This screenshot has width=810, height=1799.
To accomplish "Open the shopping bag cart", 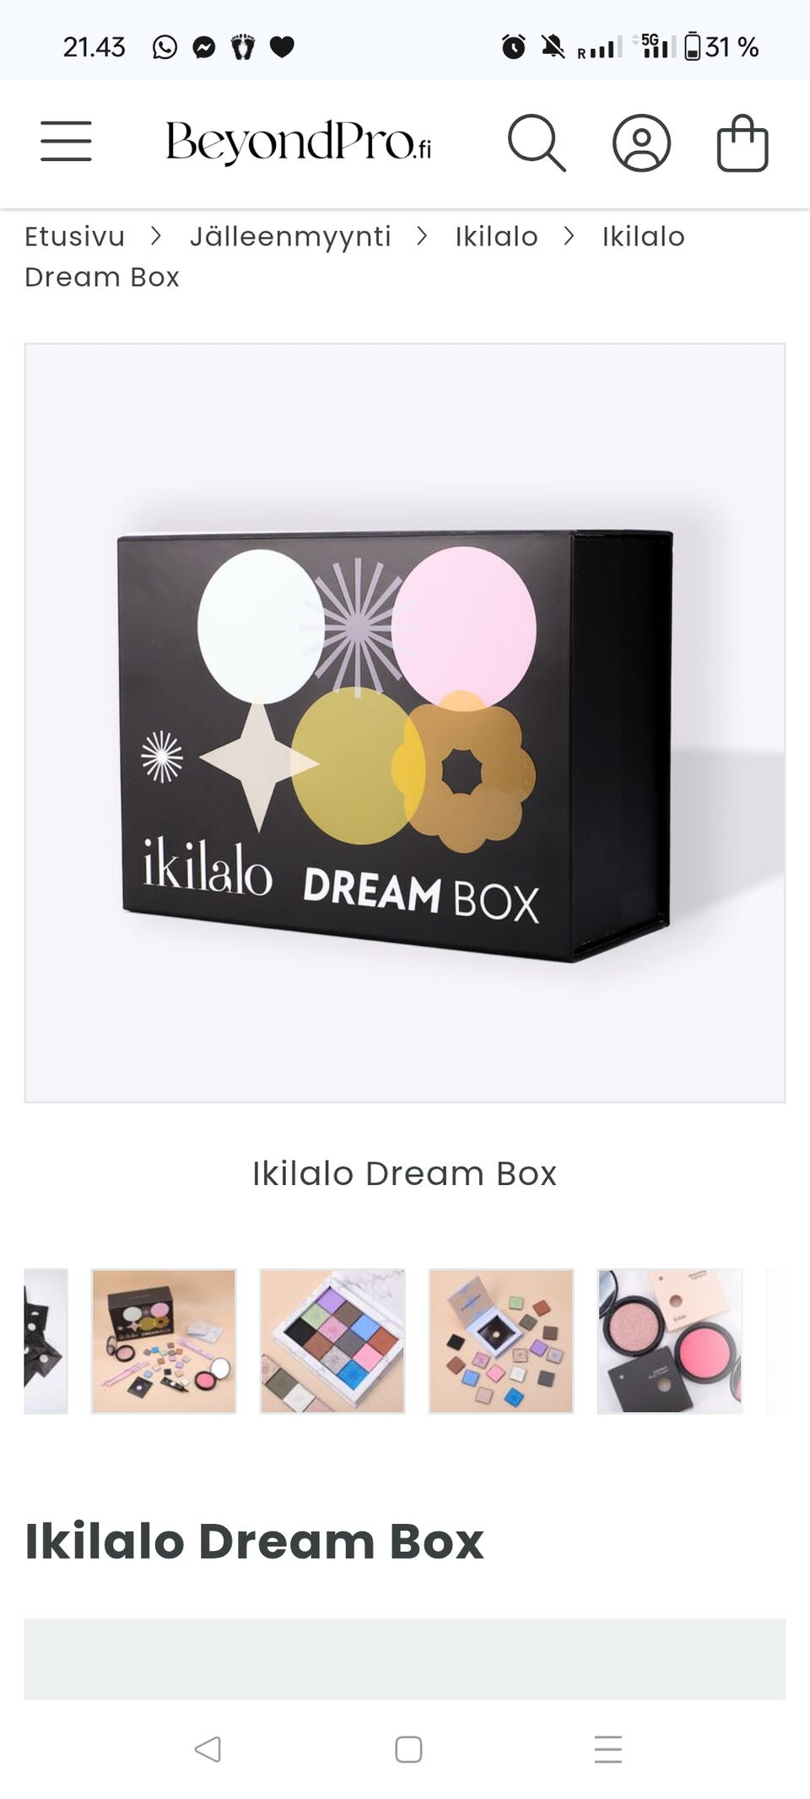I will coord(742,143).
